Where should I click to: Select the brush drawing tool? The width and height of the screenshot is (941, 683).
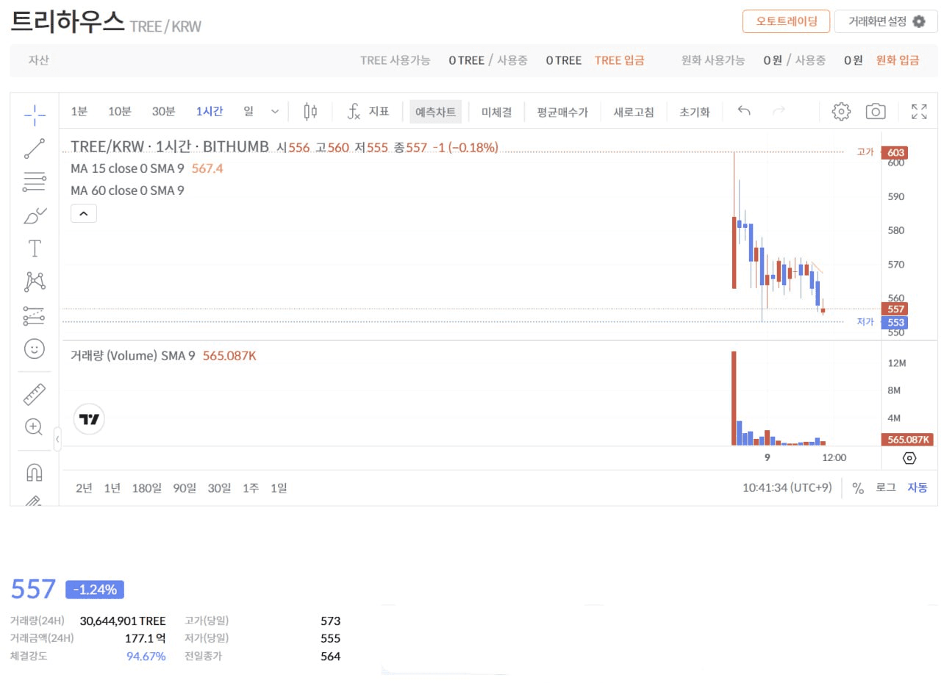pos(35,215)
